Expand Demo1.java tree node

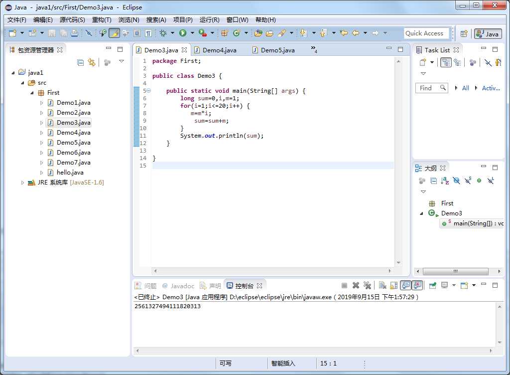click(41, 103)
